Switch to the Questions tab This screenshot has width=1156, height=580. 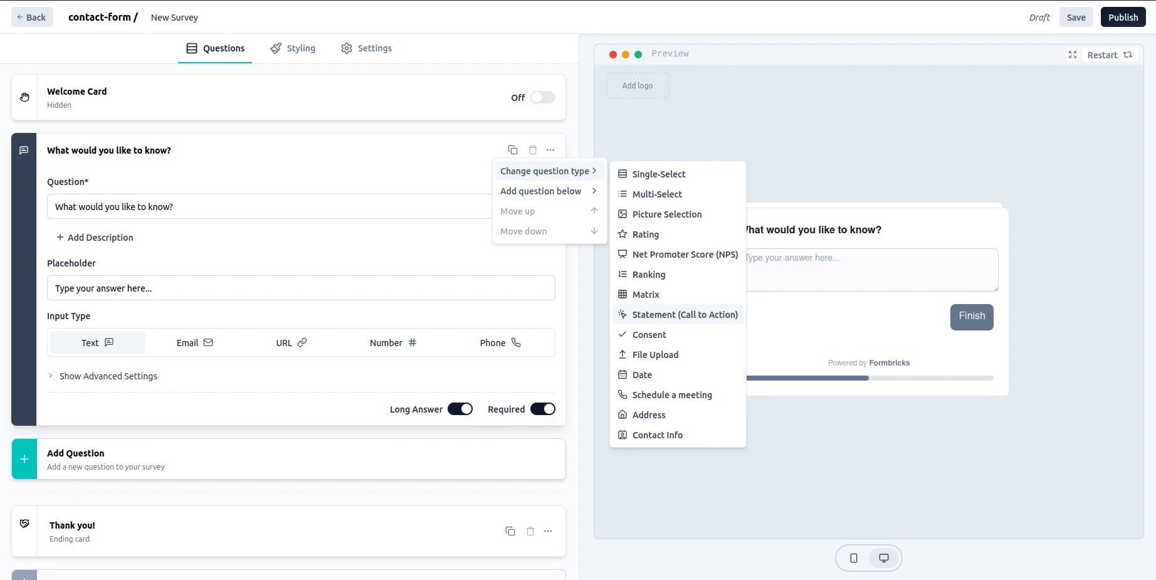click(x=215, y=48)
